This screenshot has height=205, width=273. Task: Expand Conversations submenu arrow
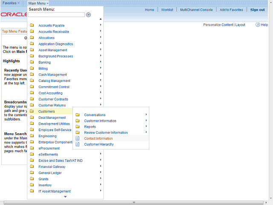[146, 114]
